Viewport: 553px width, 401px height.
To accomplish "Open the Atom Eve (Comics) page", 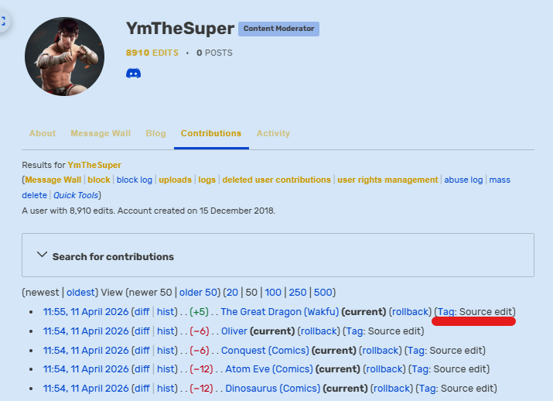I will (269, 369).
